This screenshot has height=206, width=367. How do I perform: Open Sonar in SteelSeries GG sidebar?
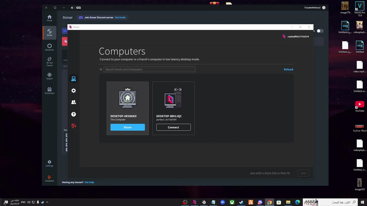pyautogui.click(x=50, y=33)
